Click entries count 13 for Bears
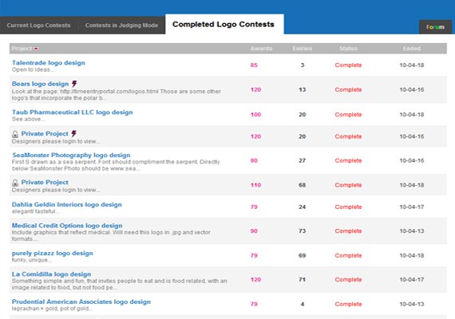Viewport: 455px width, 319px height. [x=303, y=89]
